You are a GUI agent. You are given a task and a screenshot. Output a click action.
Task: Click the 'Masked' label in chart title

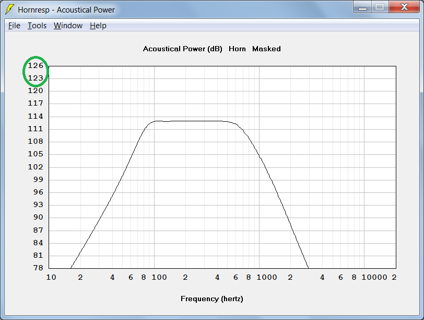pos(266,49)
